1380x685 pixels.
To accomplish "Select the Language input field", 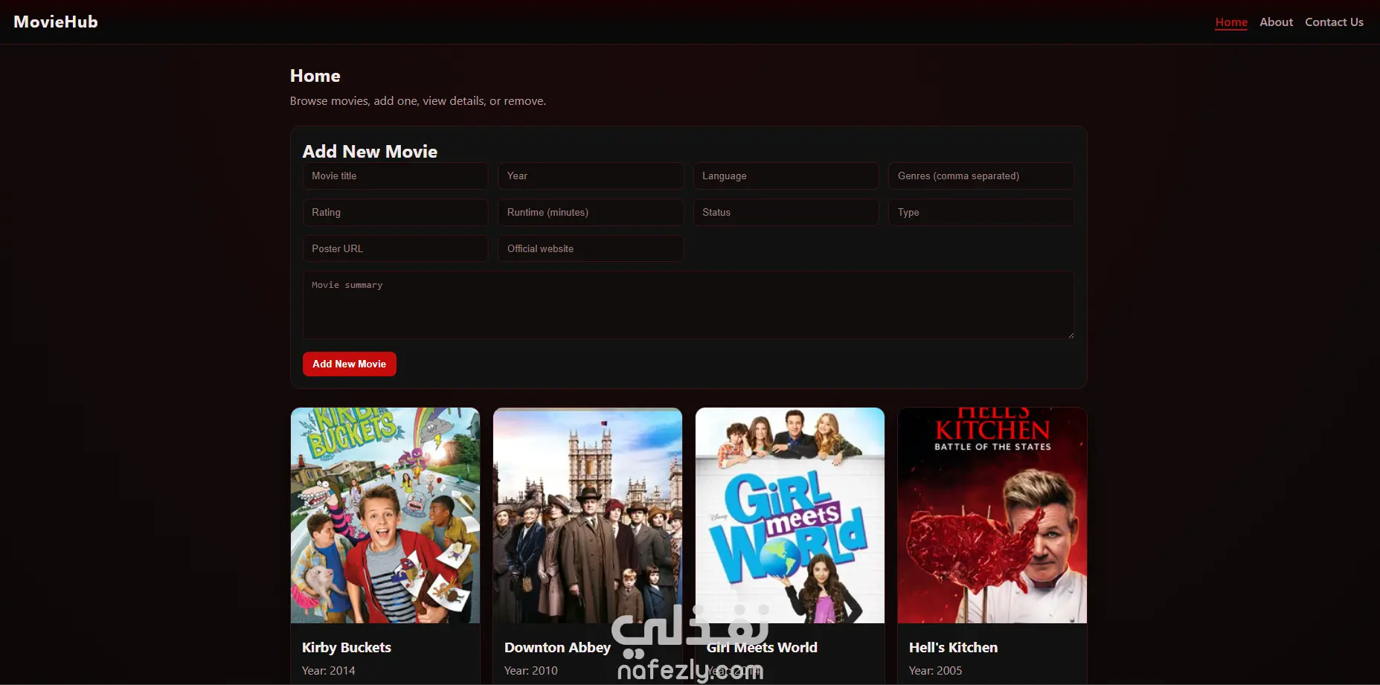I will coord(786,176).
